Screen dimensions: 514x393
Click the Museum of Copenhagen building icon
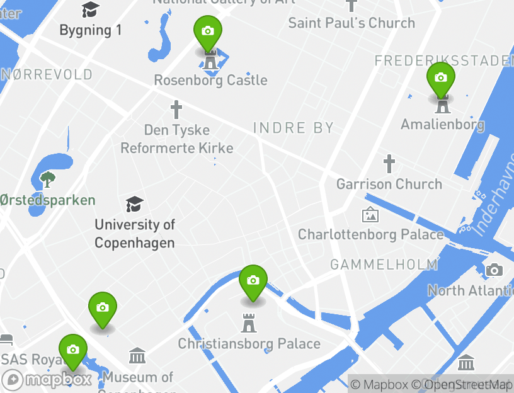coord(137,356)
